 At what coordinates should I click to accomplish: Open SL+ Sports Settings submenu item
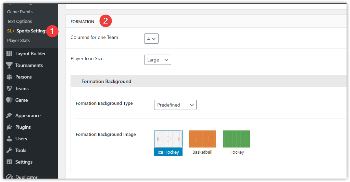(27, 31)
